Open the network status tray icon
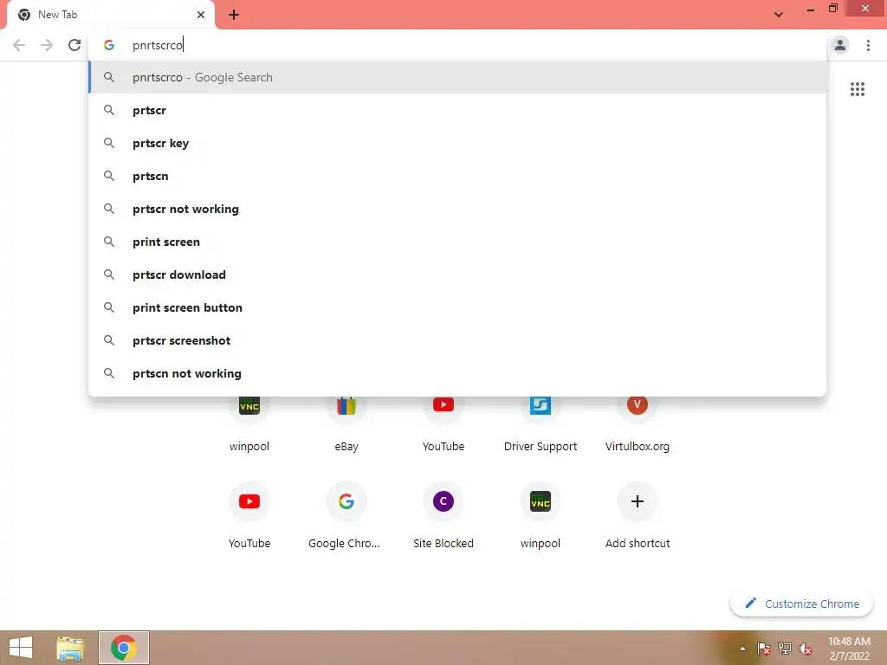887x665 pixels. 785,648
